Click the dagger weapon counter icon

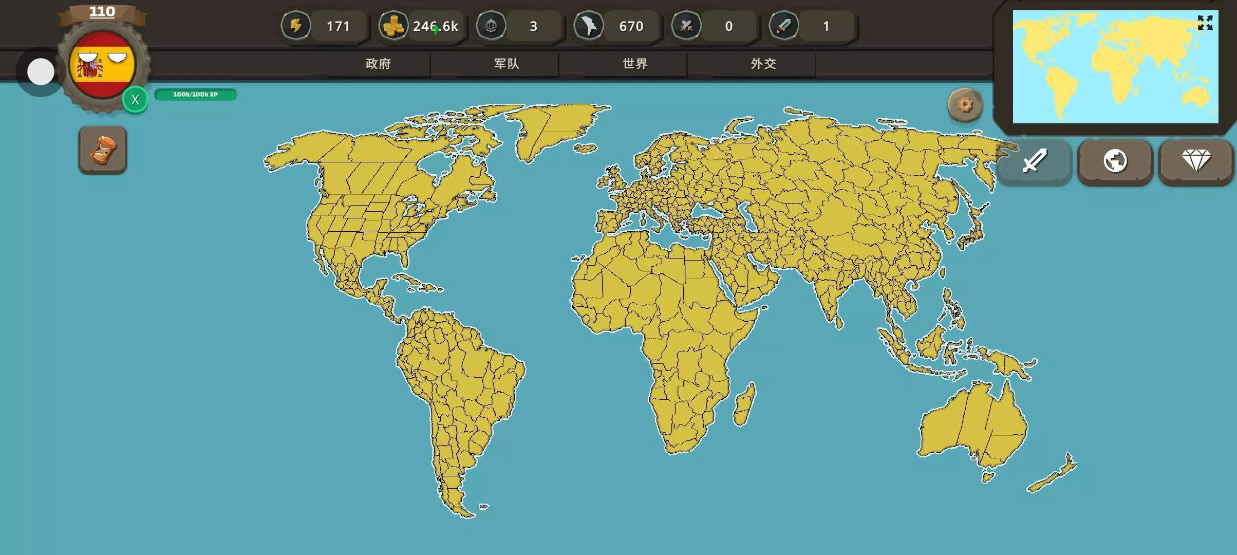click(784, 26)
